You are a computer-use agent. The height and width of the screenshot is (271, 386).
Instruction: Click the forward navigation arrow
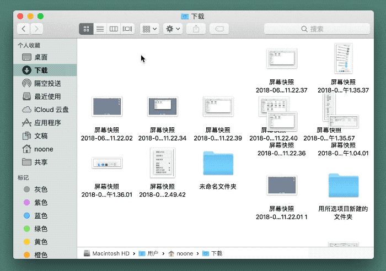pyautogui.click(x=37, y=29)
